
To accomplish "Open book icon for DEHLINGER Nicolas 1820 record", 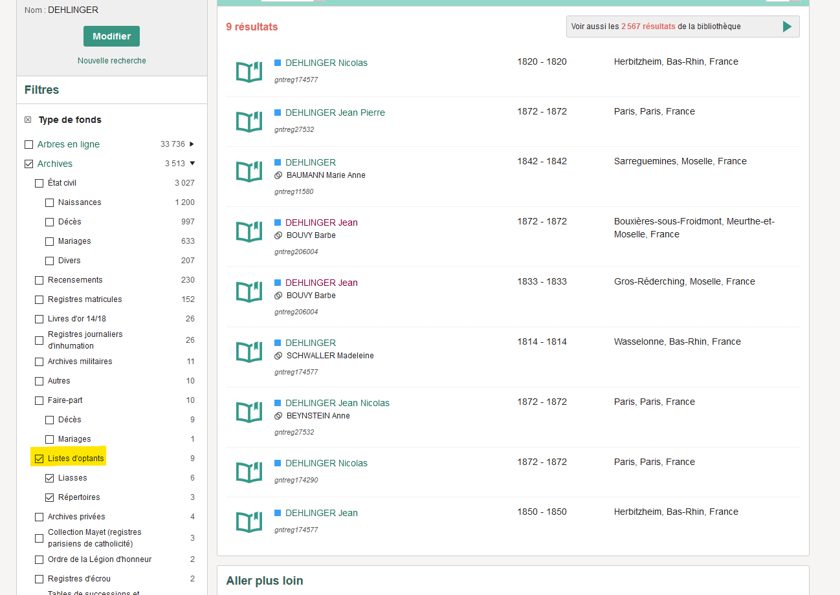I will point(249,72).
